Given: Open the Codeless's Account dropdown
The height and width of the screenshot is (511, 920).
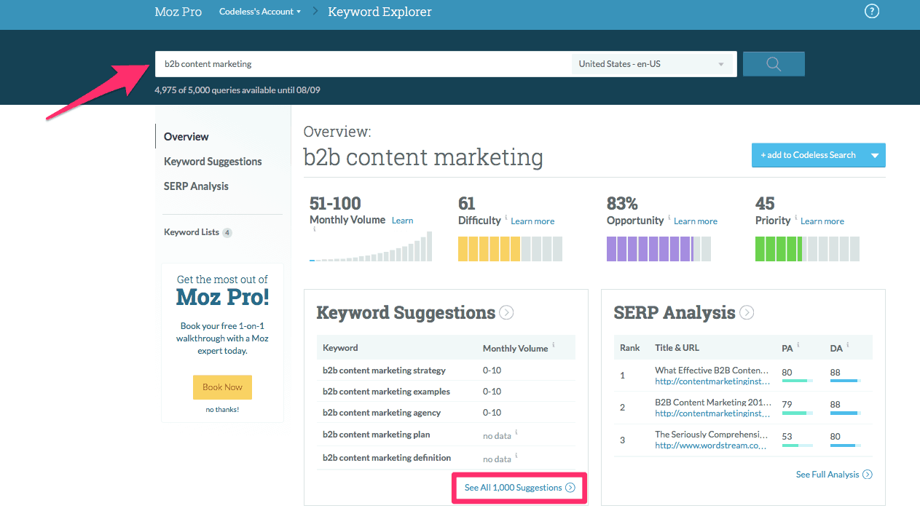Looking at the screenshot, I should click(260, 12).
